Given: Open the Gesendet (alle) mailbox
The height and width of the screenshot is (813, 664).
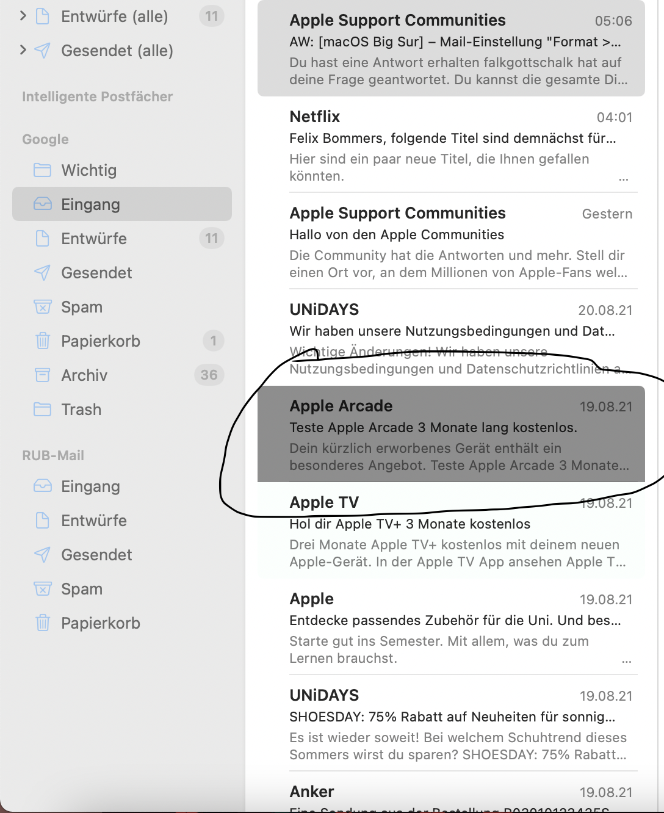Looking at the screenshot, I should pos(122,51).
